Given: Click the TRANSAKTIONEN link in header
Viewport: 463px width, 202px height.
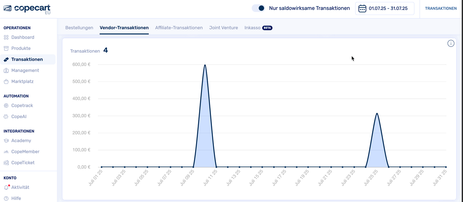Looking at the screenshot, I should click(441, 8).
